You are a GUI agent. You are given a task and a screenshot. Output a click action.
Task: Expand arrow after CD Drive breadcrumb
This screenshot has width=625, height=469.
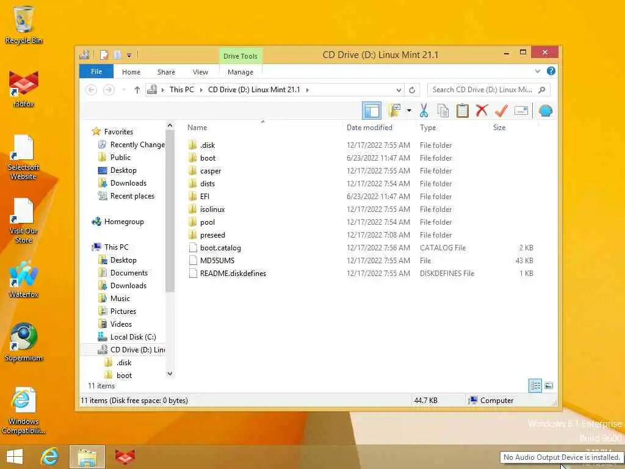308,90
